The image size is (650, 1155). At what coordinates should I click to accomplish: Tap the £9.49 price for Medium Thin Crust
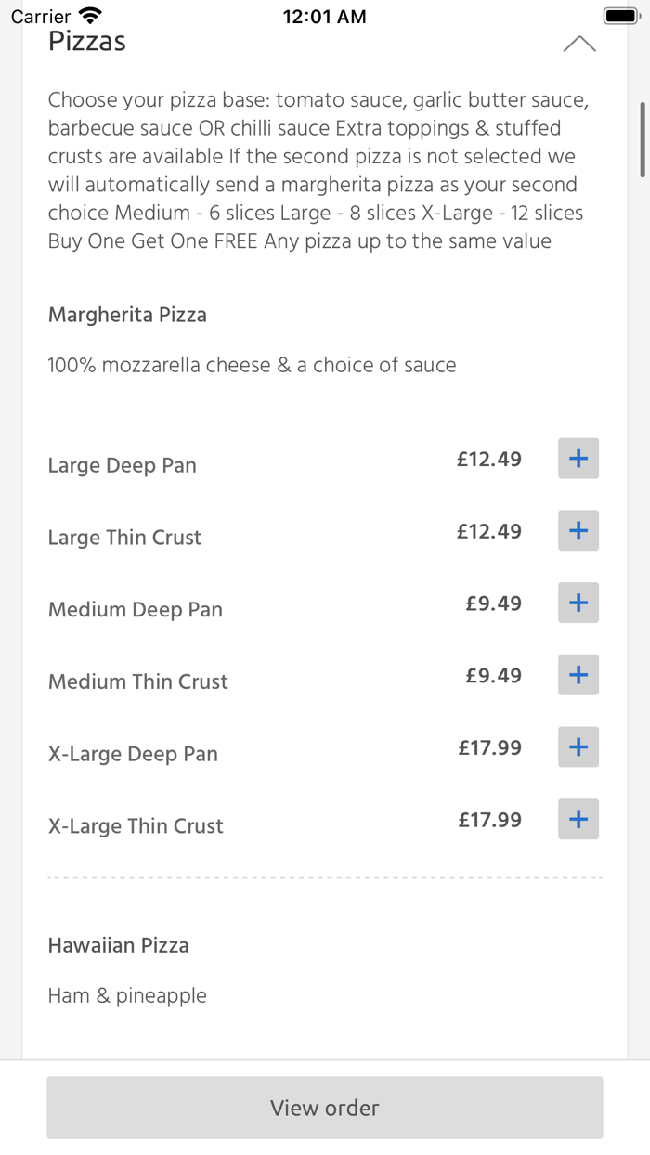pos(496,675)
